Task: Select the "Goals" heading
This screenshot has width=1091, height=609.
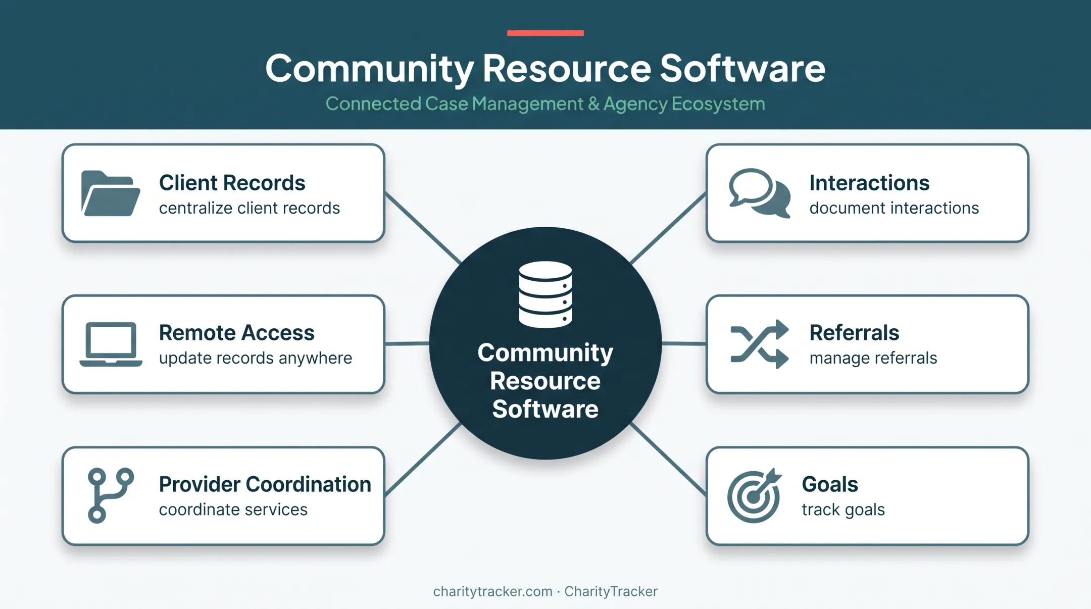Action: [830, 484]
